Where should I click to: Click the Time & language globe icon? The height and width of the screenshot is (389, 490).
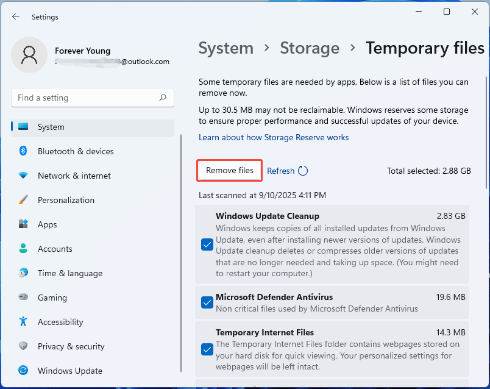point(23,273)
